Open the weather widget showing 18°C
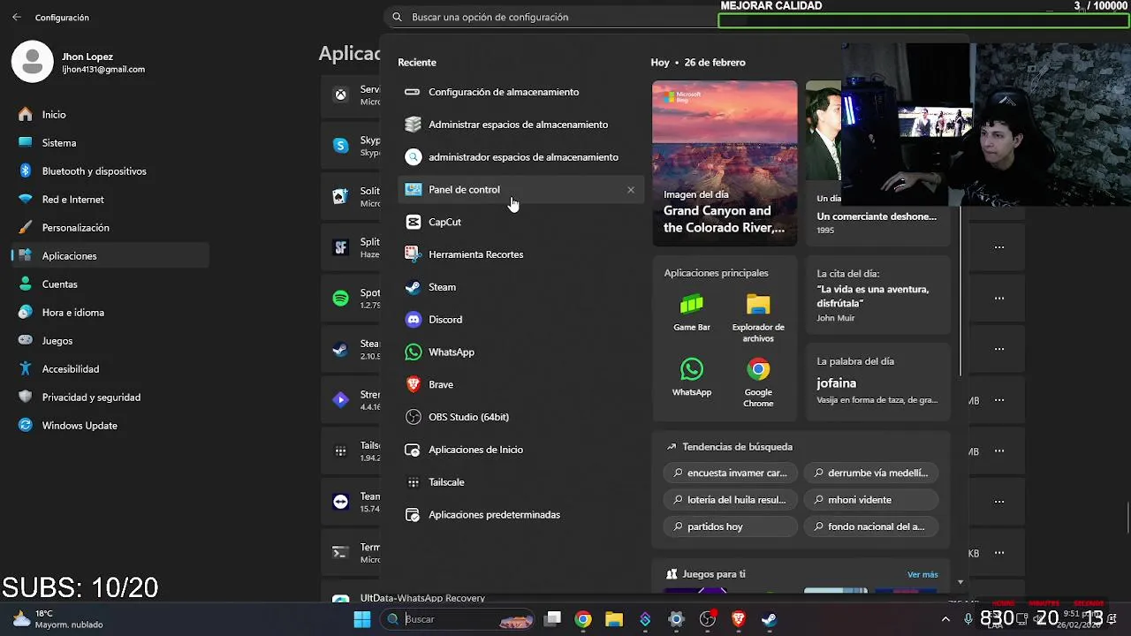 click(x=57, y=619)
